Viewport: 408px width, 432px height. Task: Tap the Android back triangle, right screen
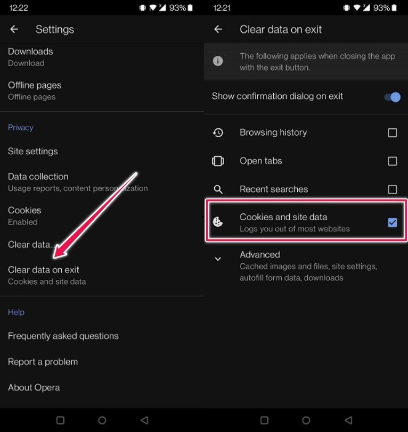348,420
